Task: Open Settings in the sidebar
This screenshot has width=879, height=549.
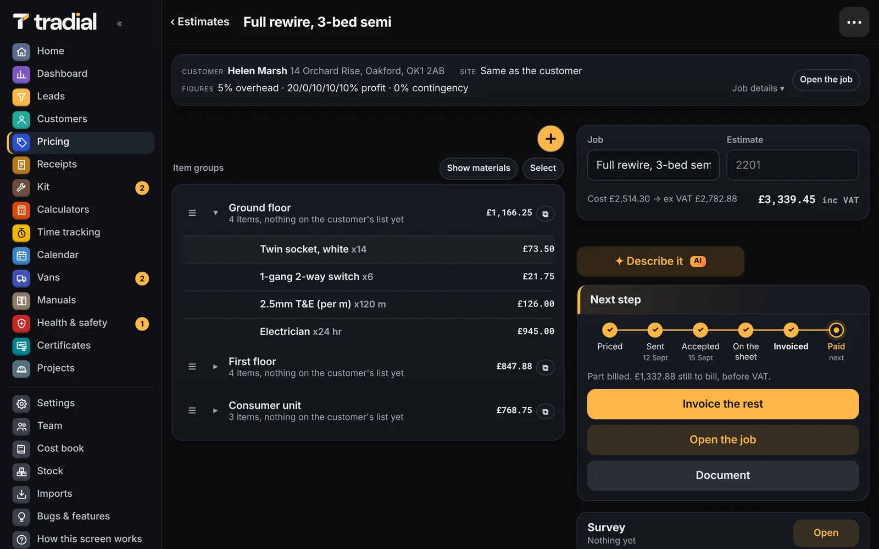Action: click(x=81, y=404)
